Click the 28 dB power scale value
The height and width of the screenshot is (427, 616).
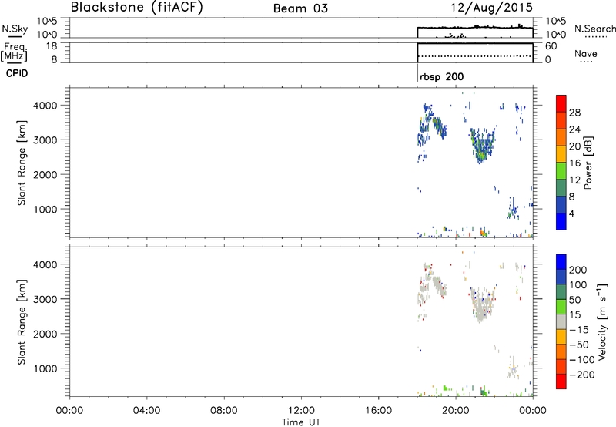574,113
